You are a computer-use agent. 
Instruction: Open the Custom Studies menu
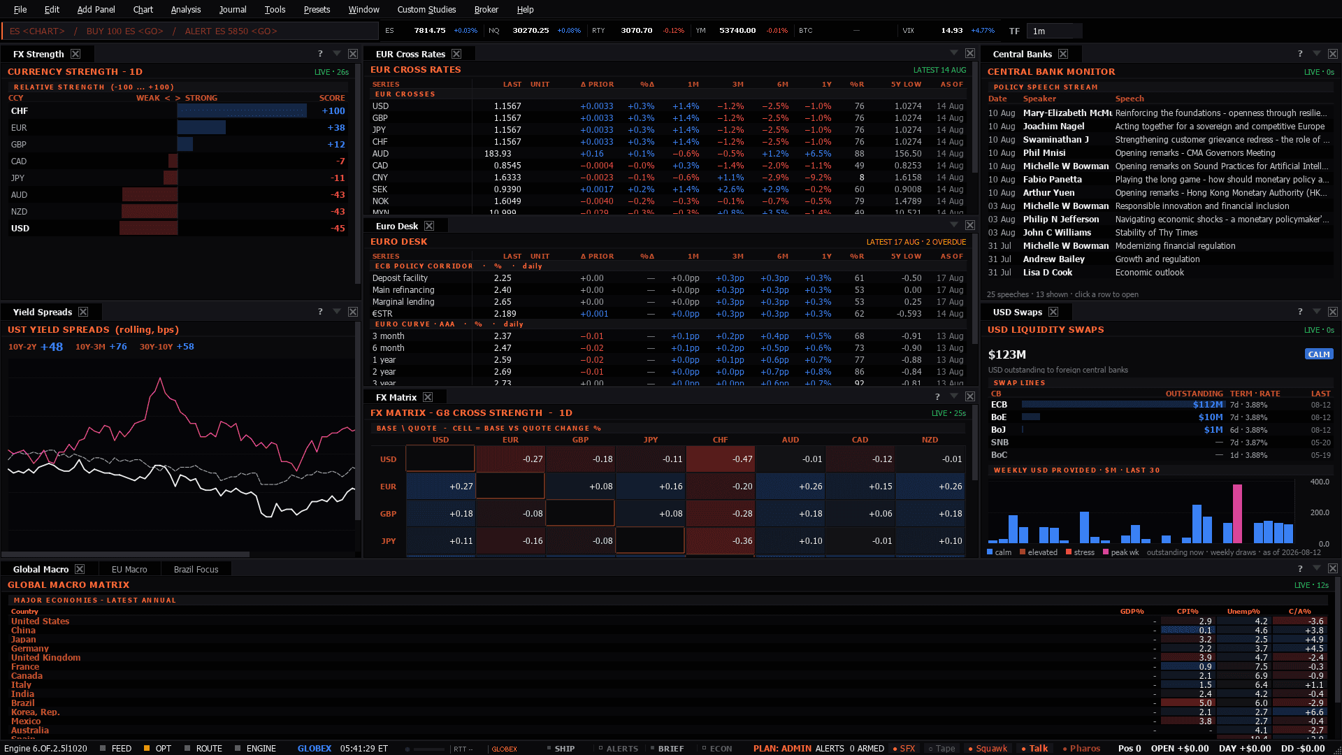[426, 9]
